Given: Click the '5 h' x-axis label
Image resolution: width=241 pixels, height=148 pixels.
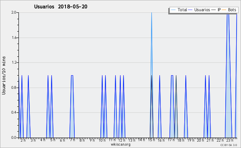Looking at the screenshot, I should pyautogui.click(x=53, y=140).
